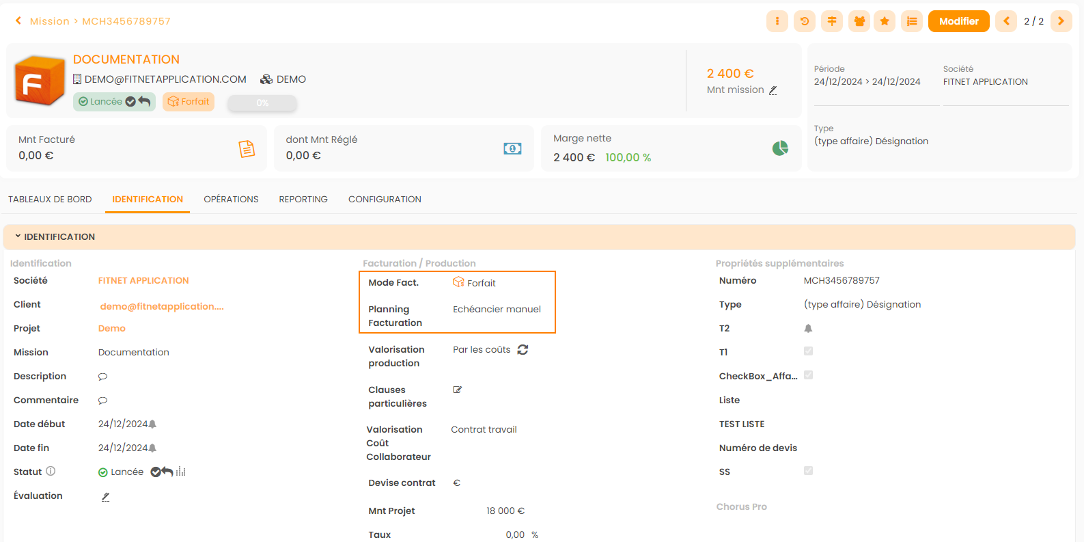Click the refresh icon next to Par les coûts
The width and height of the screenshot is (1084, 542).
click(x=523, y=350)
